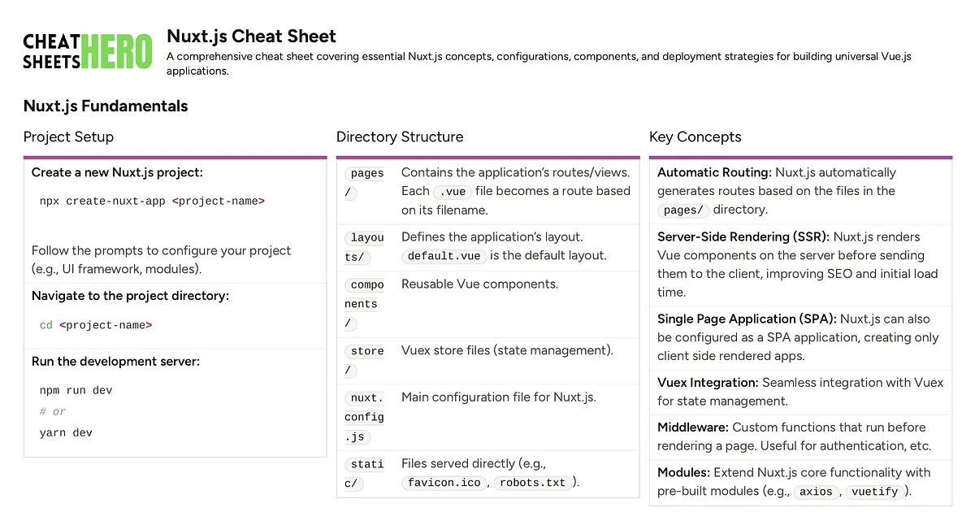975x512 pixels.
Task: Click the axios module badge
Action: 816,492
